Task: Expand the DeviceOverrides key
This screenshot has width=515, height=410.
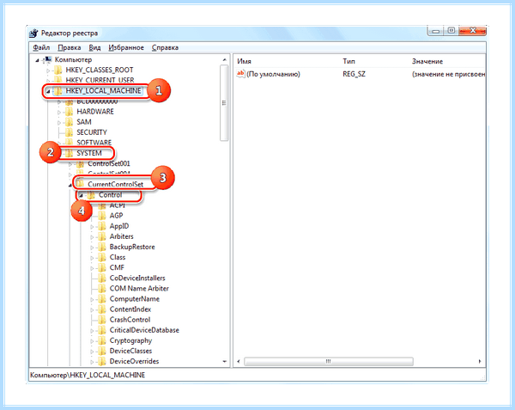Action: coord(92,362)
